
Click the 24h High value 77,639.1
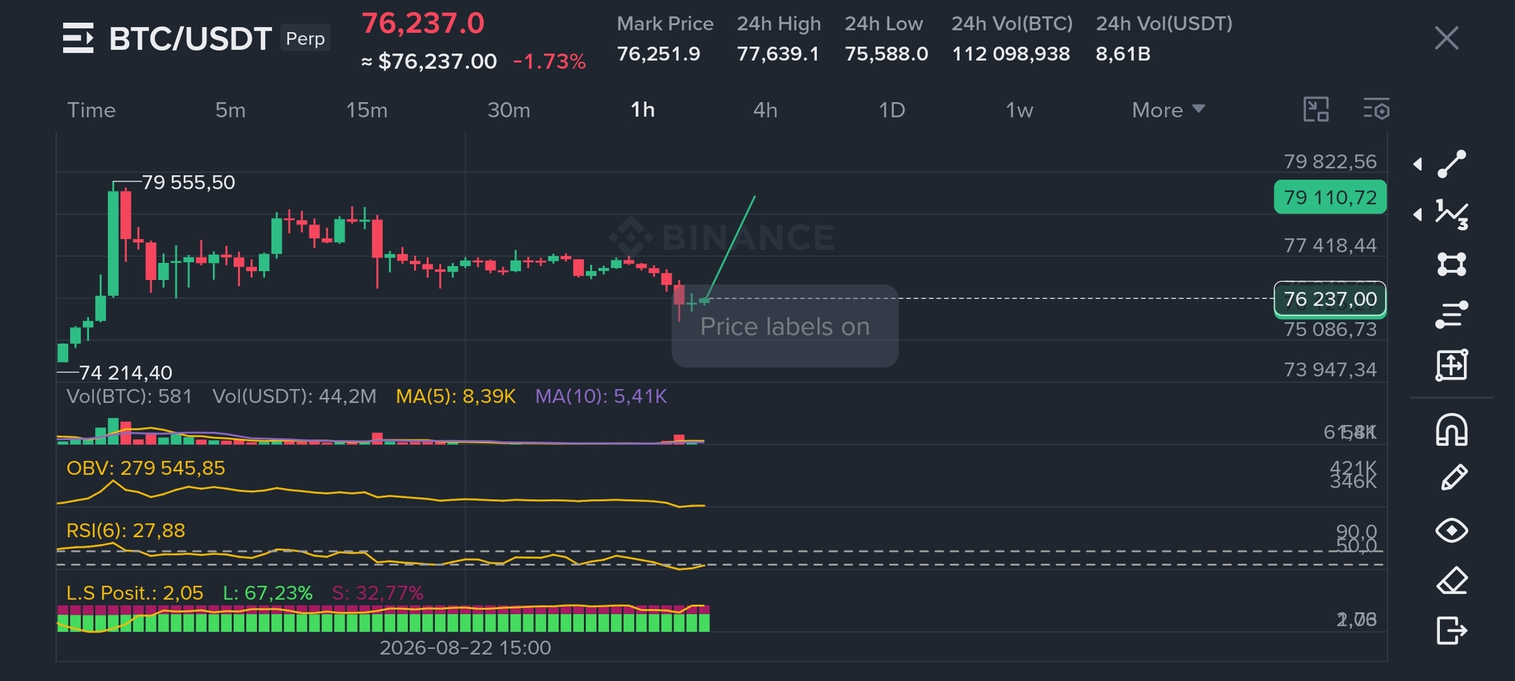[x=778, y=54]
